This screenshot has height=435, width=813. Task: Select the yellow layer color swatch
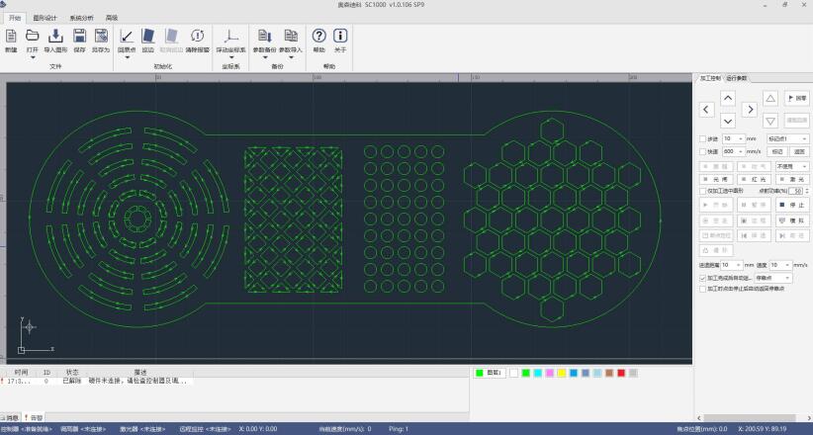tap(561, 373)
